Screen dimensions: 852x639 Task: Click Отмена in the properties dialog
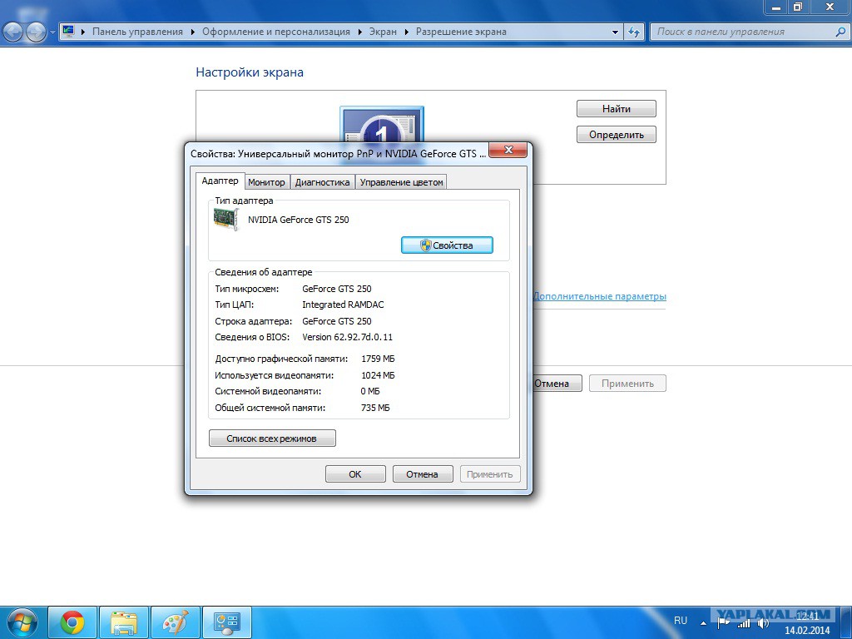tap(422, 473)
